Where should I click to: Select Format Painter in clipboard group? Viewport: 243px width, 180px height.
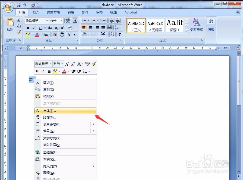(x=19, y=32)
